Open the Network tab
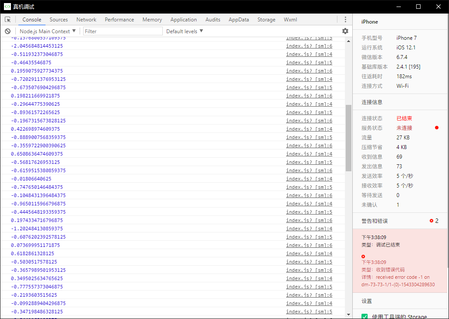449x319 pixels. (86, 20)
